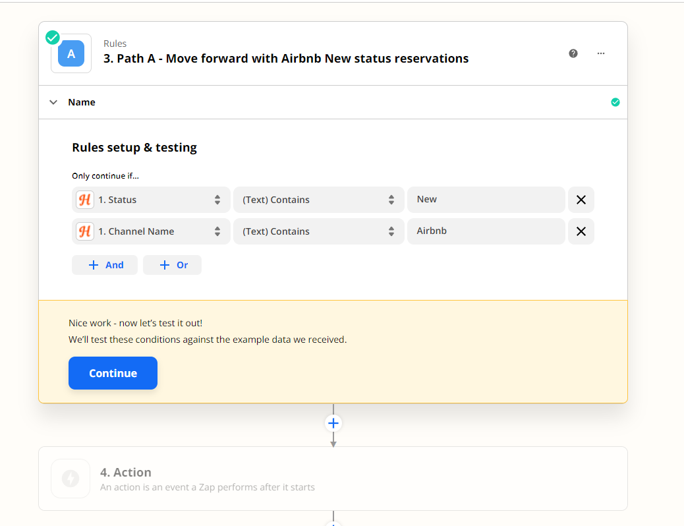Click the lightning bolt Action icon

pyautogui.click(x=71, y=479)
